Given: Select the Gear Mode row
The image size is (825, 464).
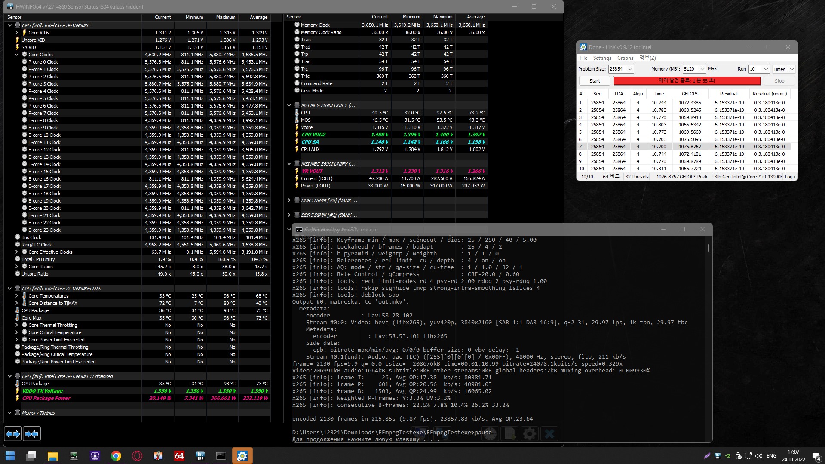Looking at the screenshot, I should 386,91.
